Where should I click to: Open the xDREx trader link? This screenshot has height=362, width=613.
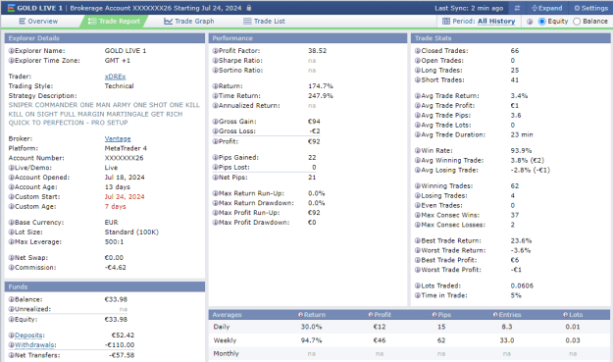[115, 77]
